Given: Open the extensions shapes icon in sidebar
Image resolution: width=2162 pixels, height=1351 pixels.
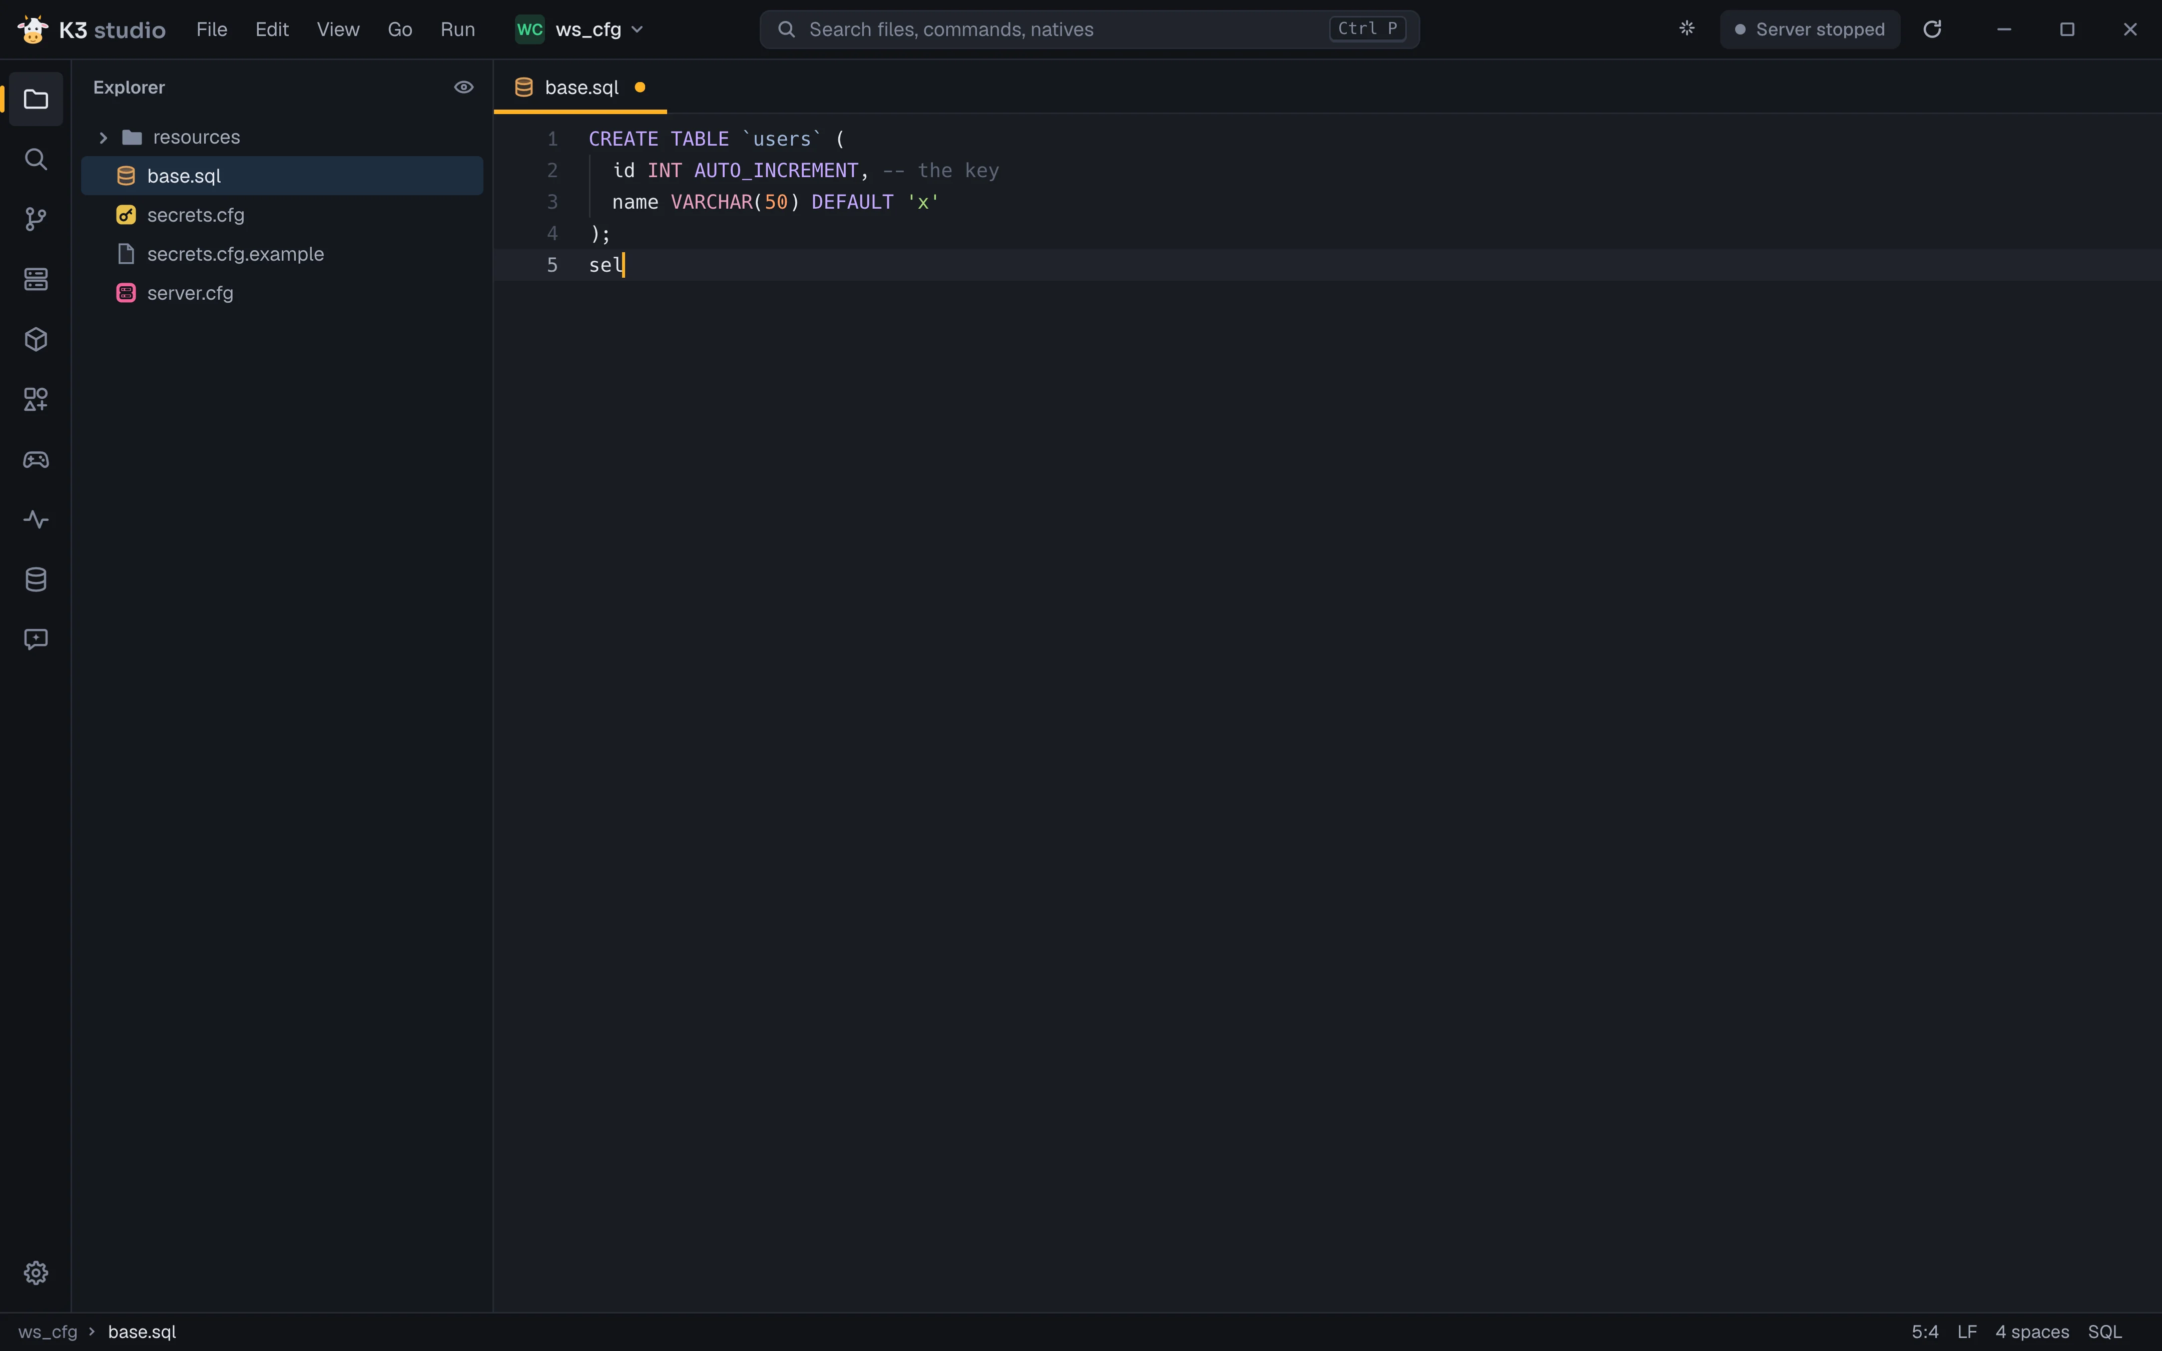Looking at the screenshot, I should point(36,399).
